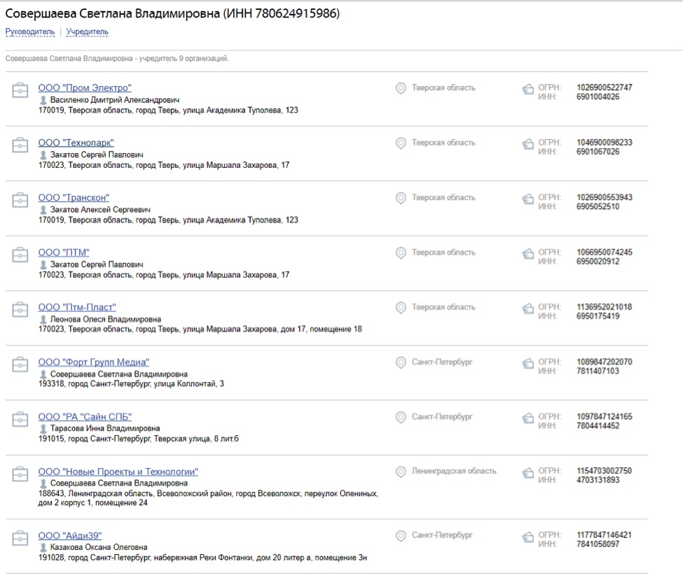The height and width of the screenshot is (575, 683).
Task: Click location pin icon beside Ленинградская область
Action: click(401, 471)
